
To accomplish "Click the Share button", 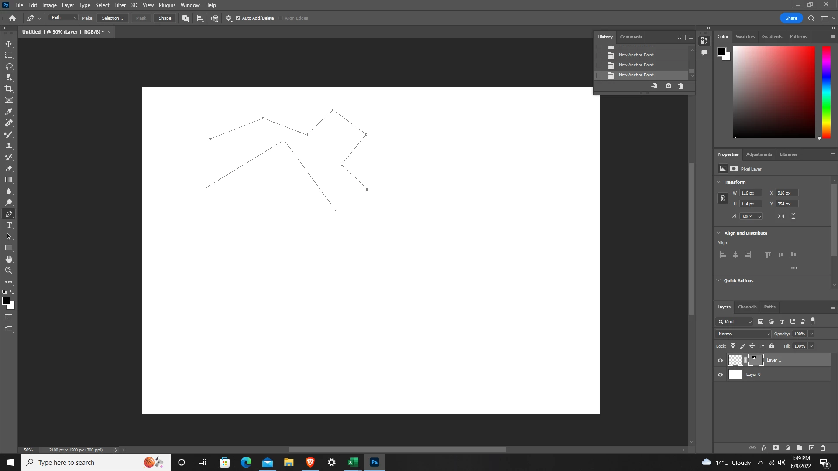I will click(791, 18).
